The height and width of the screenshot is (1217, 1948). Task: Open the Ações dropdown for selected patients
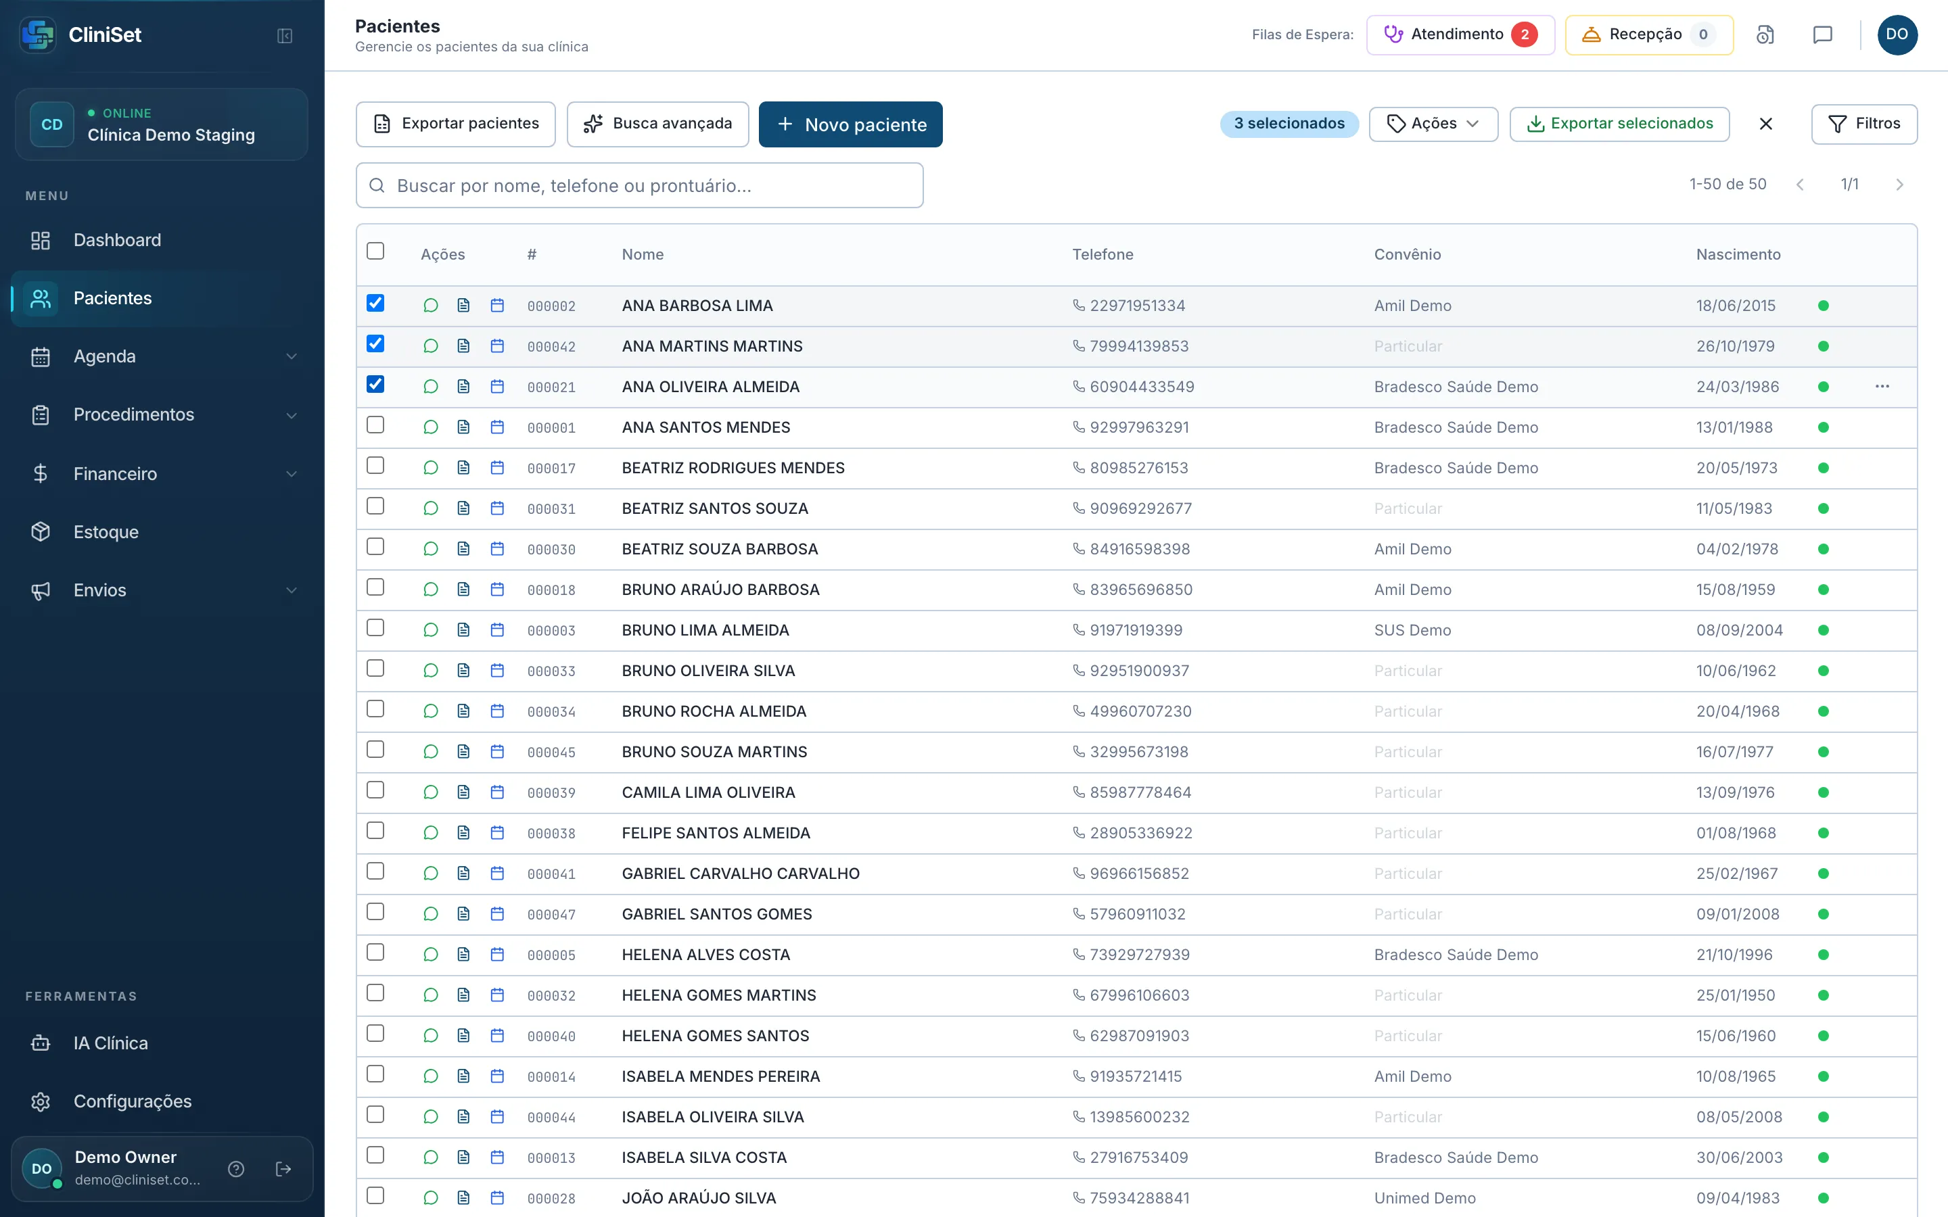click(1433, 124)
